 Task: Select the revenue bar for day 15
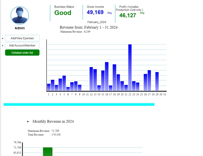[103, 81]
